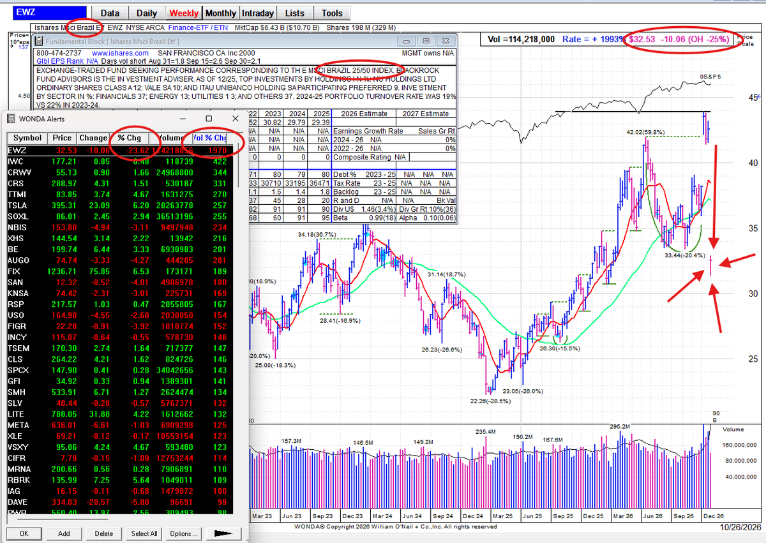Click the Select All button
This screenshot has width=766, height=543.
click(x=144, y=533)
